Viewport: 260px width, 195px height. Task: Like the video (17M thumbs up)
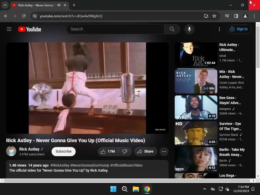click(x=108, y=151)
